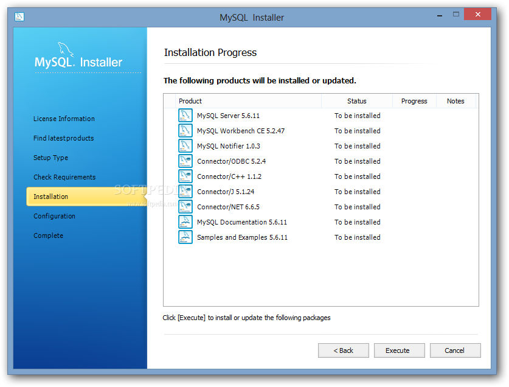Select the Connector/C++ 1.1.2 text

coord(229,176)
